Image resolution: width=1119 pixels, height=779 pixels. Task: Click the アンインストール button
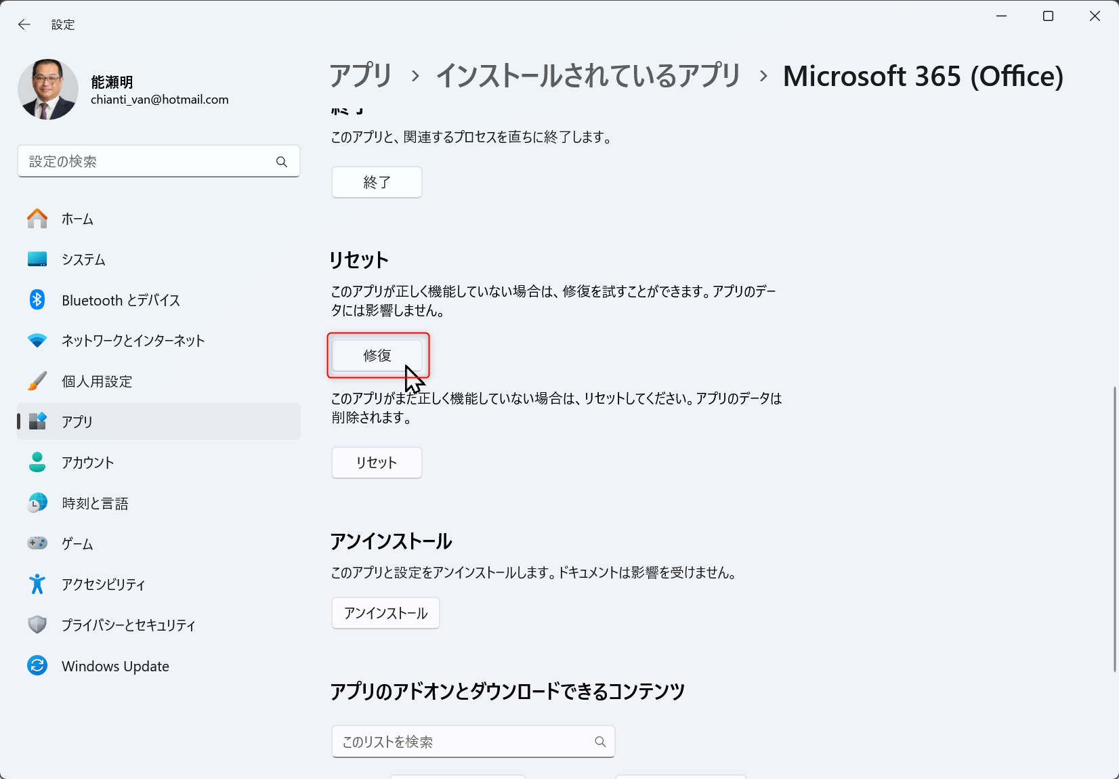click(x=385, y=613)
